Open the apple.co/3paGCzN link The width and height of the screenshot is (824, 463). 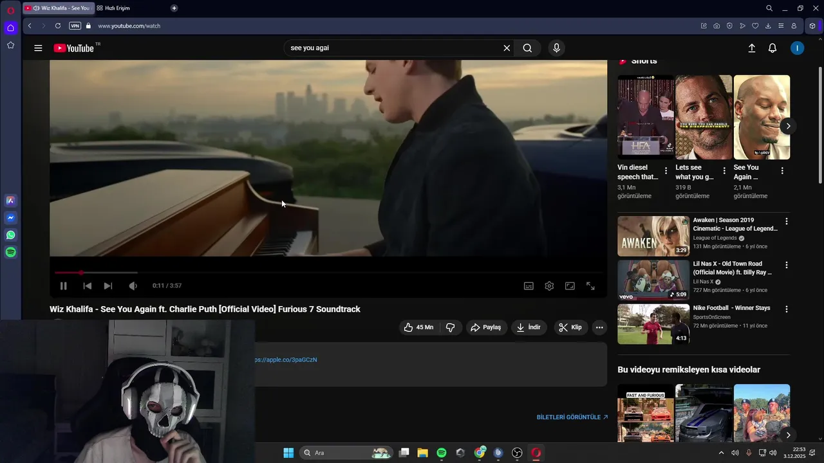[x=286, y=359]
